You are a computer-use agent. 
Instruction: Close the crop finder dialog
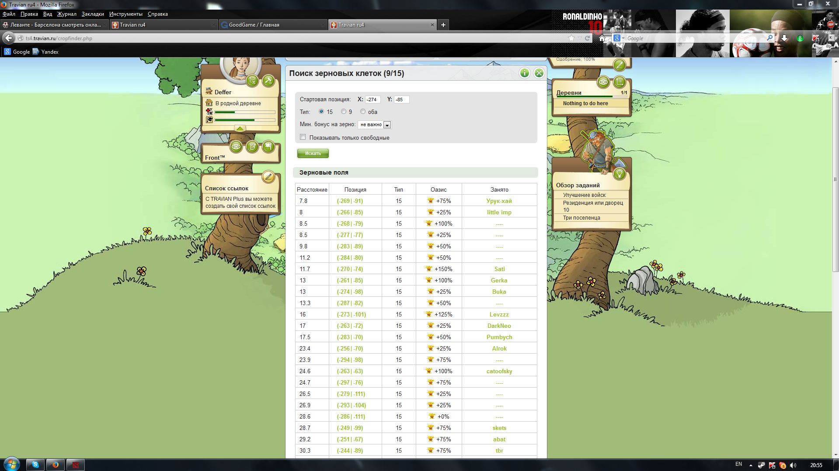click(x=539, y=73)
